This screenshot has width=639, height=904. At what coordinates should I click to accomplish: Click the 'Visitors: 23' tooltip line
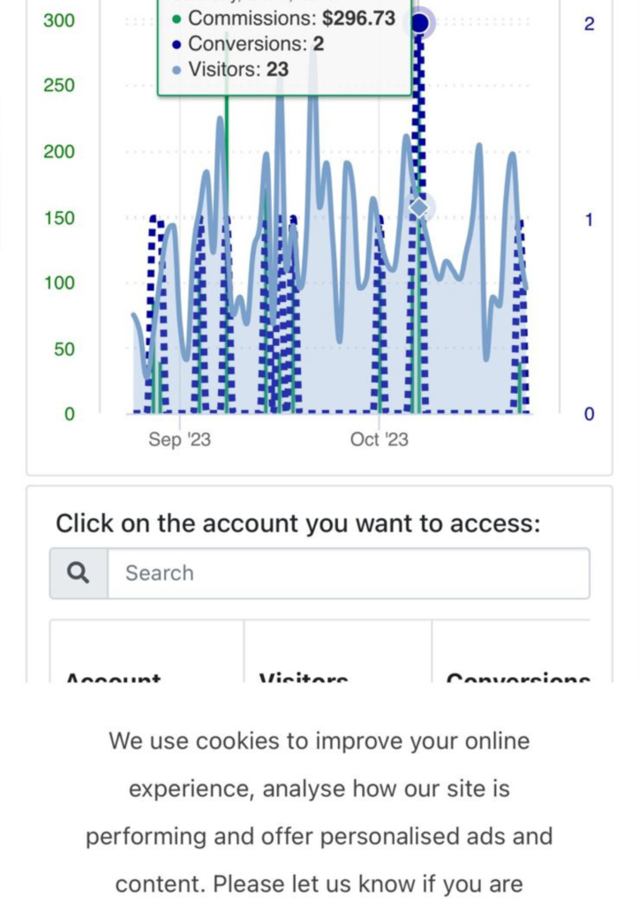(x=238, y=70)
